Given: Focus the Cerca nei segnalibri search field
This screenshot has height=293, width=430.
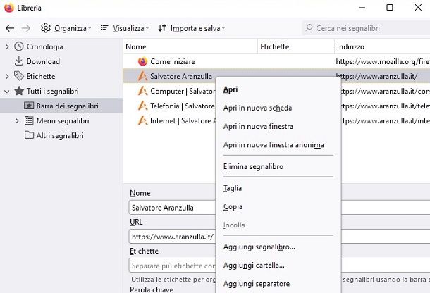Looking at the screenshot, I should pyautogui.click(x=366, y=28).
